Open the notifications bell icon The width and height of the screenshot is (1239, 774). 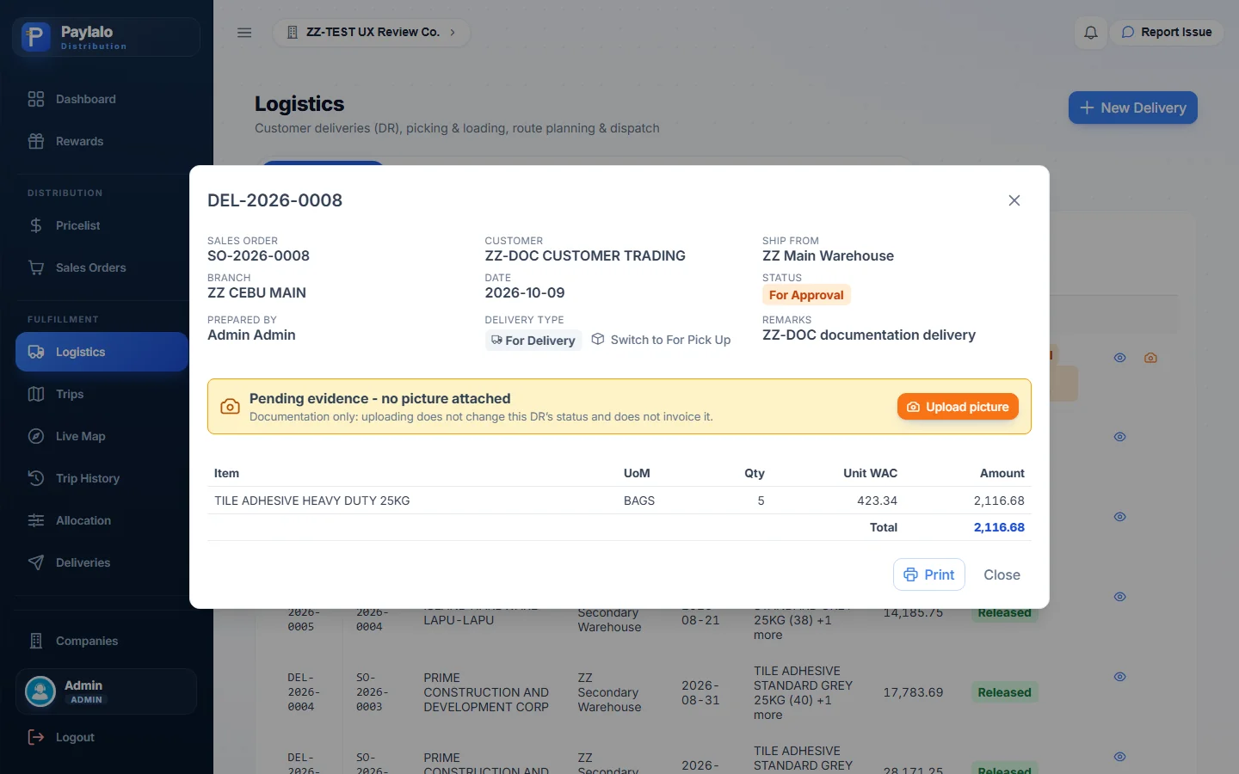1091,33
